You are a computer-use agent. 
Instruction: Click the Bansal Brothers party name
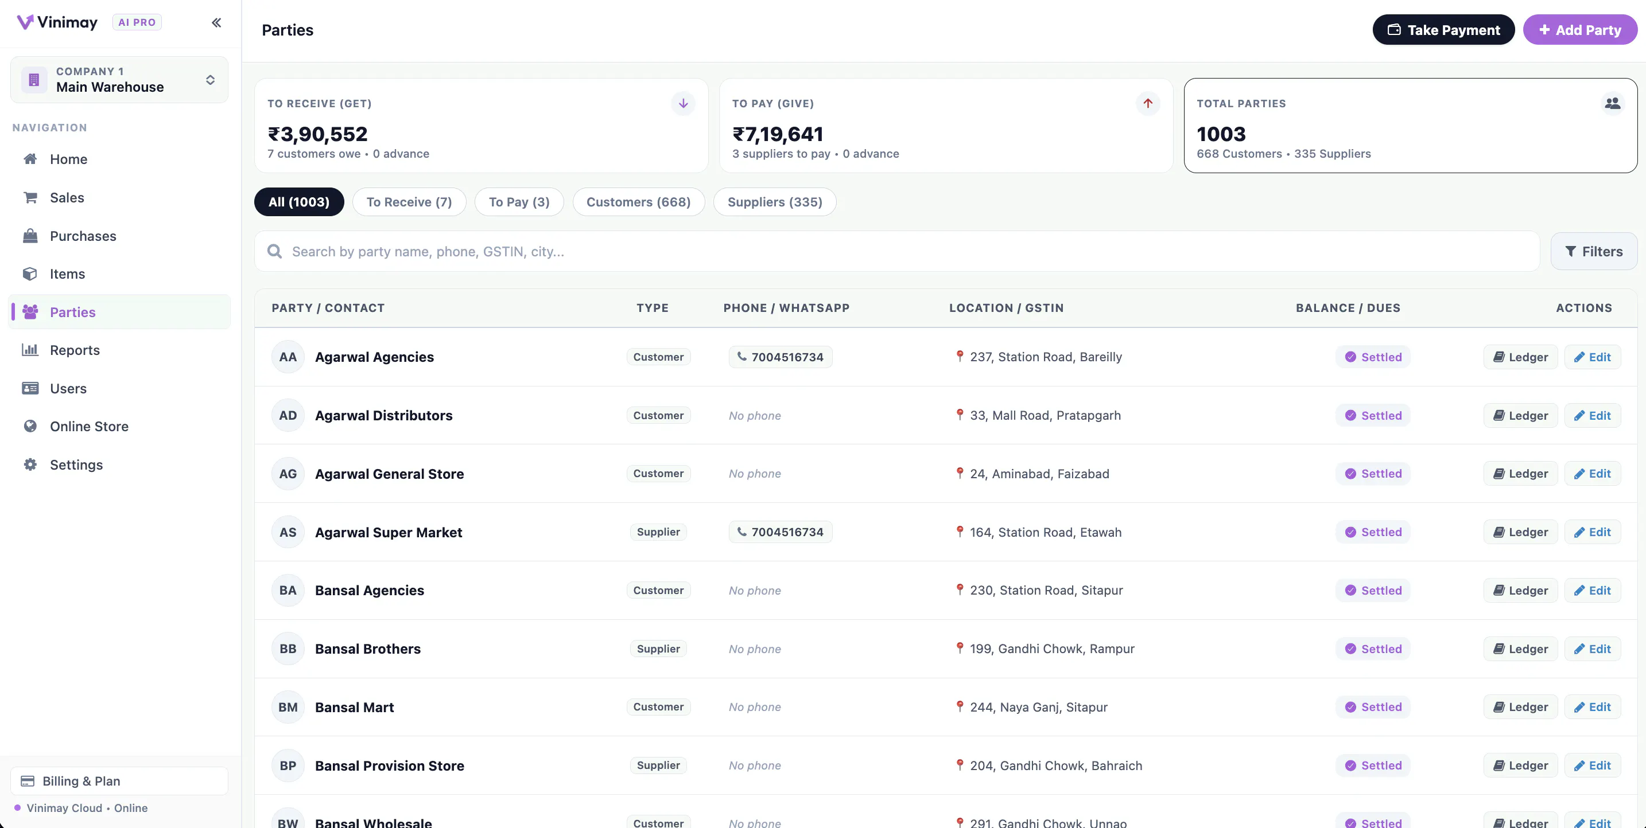367,649
